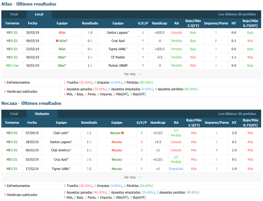Click the 'Necaxa - Últimos resultados' heading
Viewport: 263px width, 201px height.
point(31,103)
